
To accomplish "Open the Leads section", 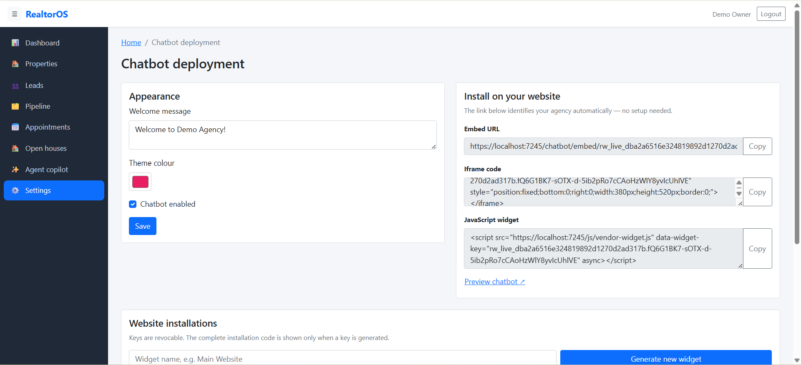I will (54, 85).
